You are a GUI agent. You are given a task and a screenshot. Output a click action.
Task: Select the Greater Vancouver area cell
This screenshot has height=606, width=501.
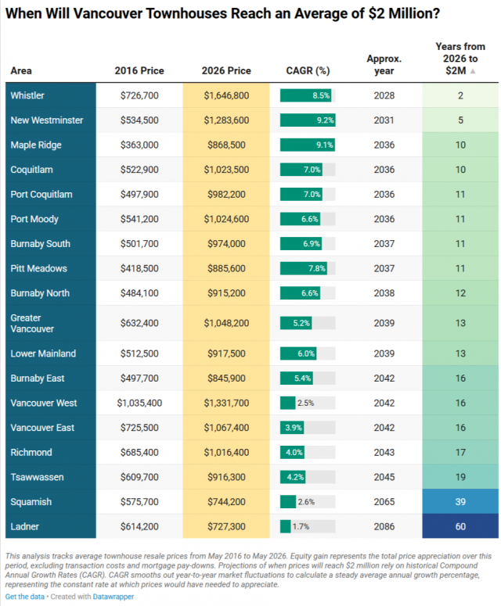[x=51, y=323]
